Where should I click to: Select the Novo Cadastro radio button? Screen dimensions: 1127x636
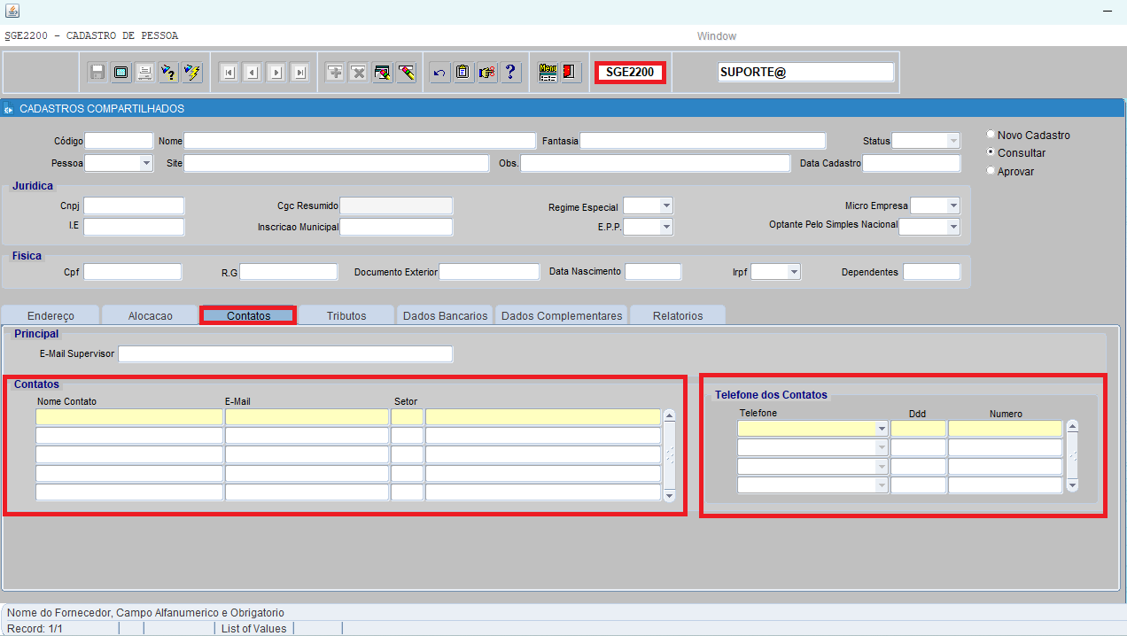click(x=991, y=136)
